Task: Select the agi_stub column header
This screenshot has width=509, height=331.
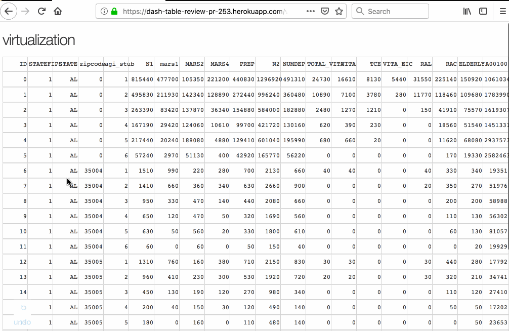Action: 116,64
